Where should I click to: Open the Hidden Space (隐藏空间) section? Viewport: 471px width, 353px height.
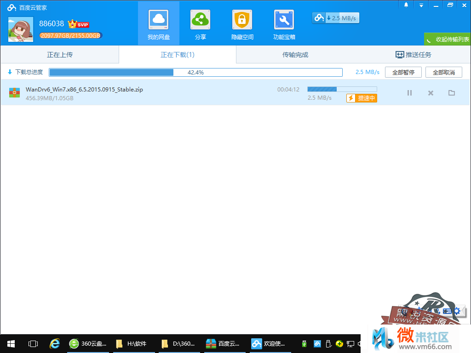pos(242,24)
